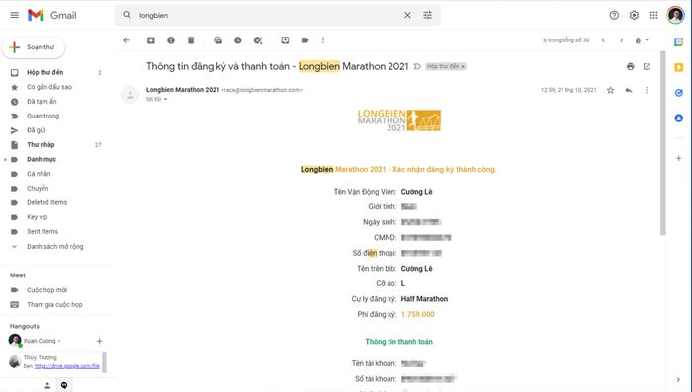This screenshot has width=692, height=392.
Task: Get add-ons with the plus icon
Action: (679, 158)
